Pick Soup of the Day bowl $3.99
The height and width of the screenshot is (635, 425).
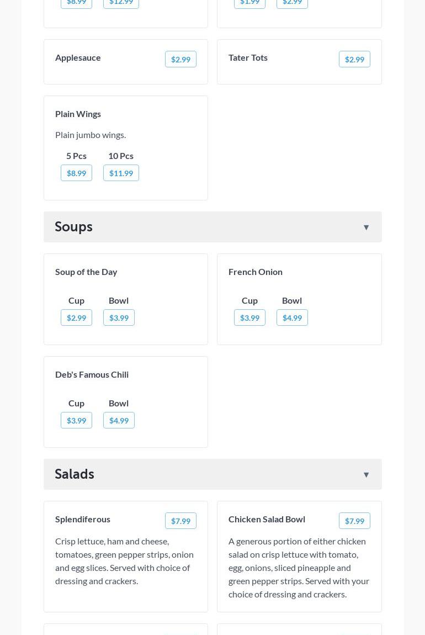click(119, 318)
